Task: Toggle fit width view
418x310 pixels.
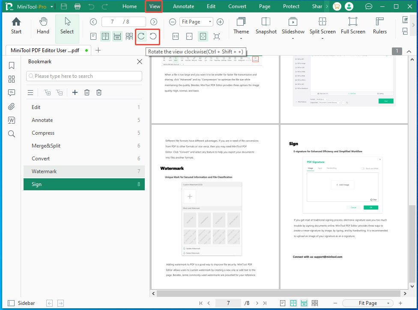Action: coord(189,36)
